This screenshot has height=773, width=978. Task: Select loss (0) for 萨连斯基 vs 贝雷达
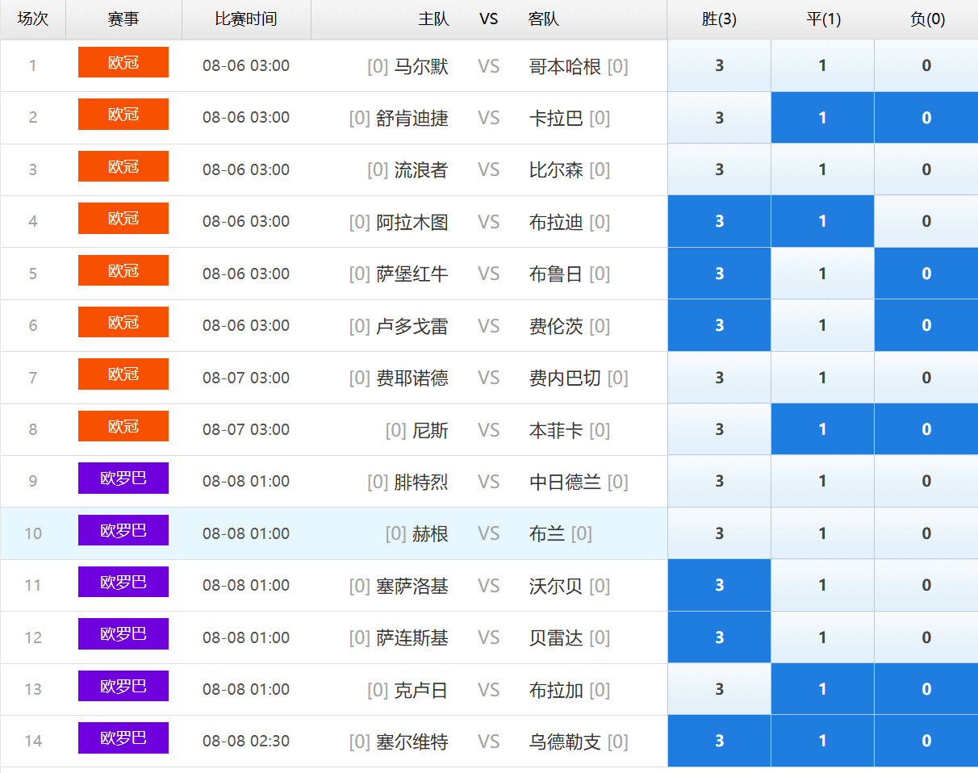point(926,637)
